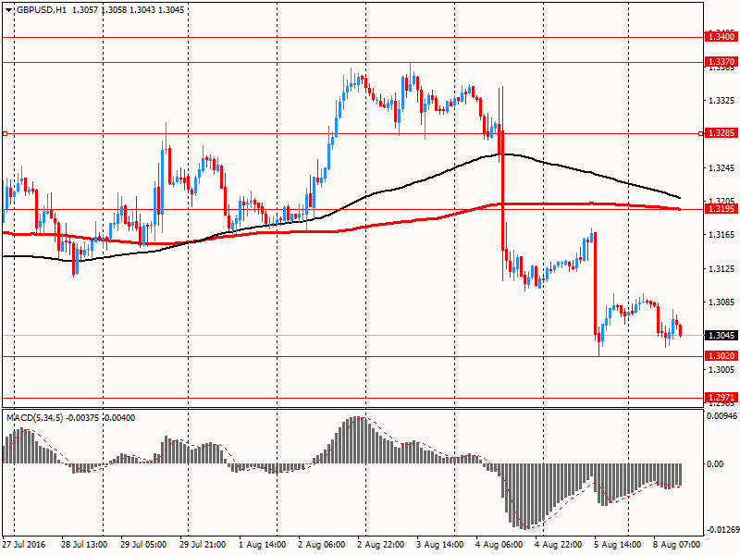Select the 2 Aug 06:00 time label
This screenshot has height=555, width=740.
tap(321, 545)
